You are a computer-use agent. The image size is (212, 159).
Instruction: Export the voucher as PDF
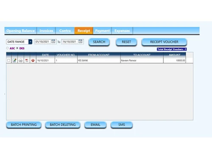click(x=27, y=61)
